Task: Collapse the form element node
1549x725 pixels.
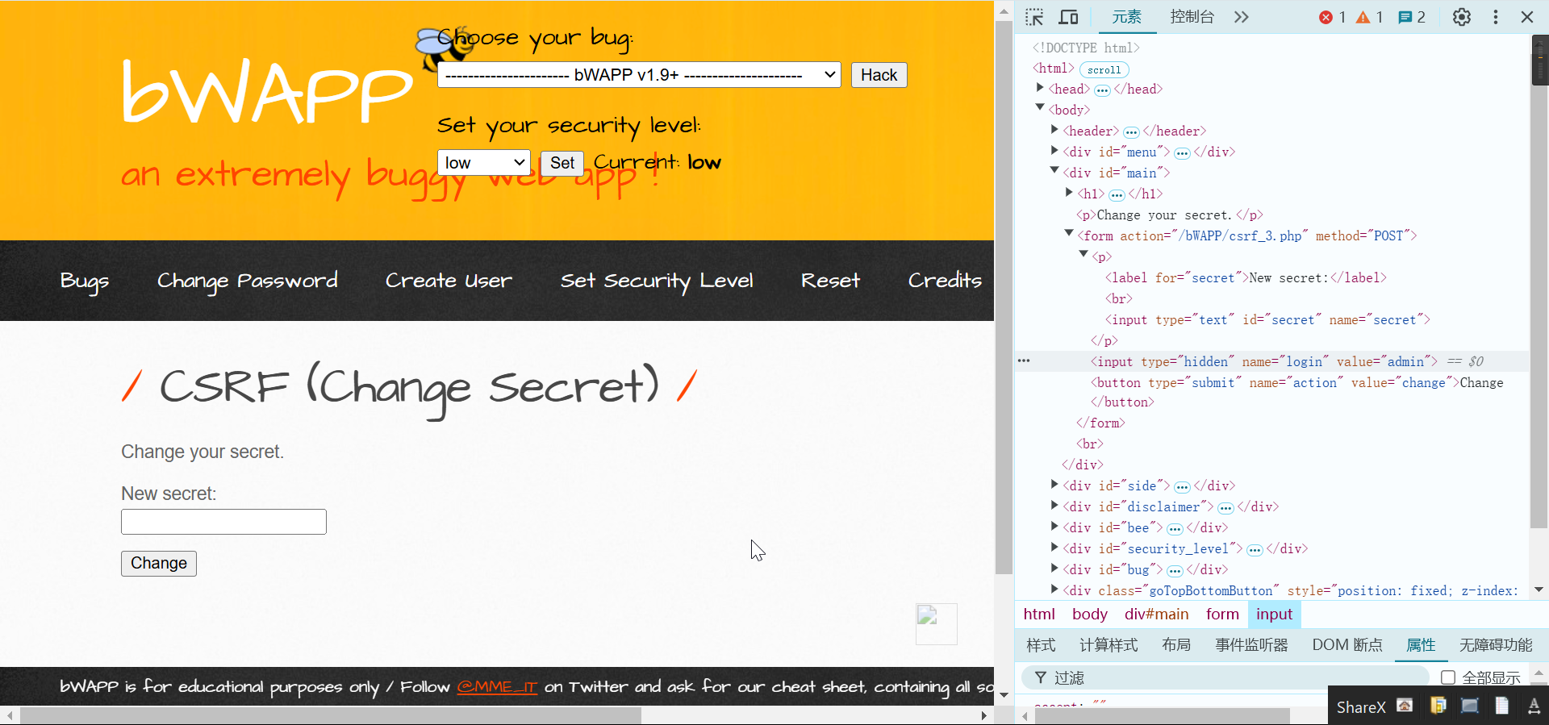Action: pyautogui.click(x=1069, y=234)
